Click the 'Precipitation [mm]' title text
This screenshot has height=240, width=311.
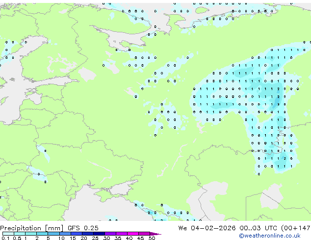(x=31, y=228)
